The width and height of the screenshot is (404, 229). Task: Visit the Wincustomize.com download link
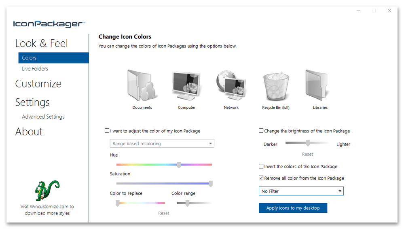[47, 210]
